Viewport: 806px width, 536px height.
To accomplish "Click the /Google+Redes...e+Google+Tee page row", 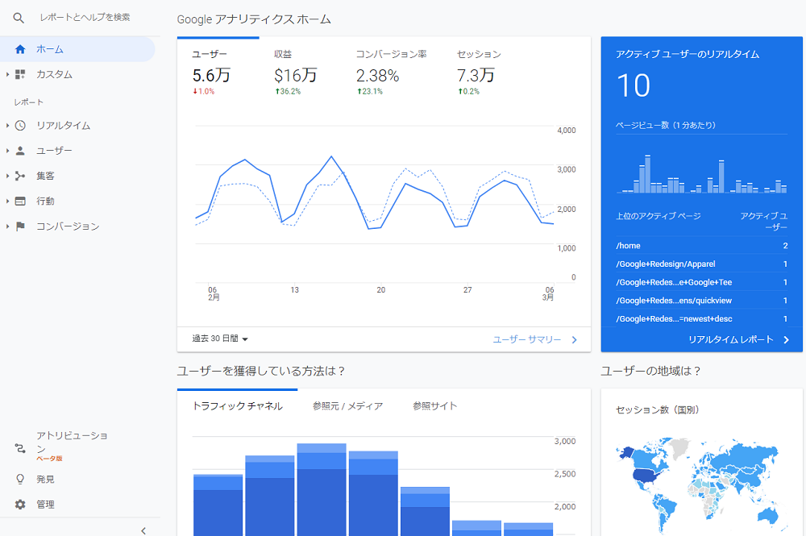I will [702, 282].
